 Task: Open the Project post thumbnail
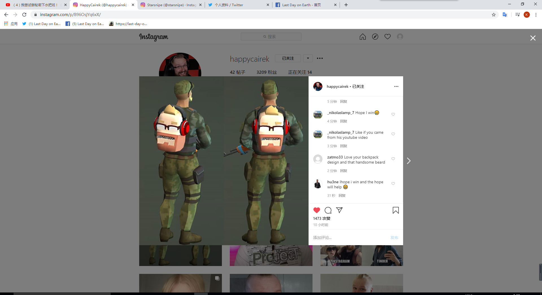coord(271,256)
